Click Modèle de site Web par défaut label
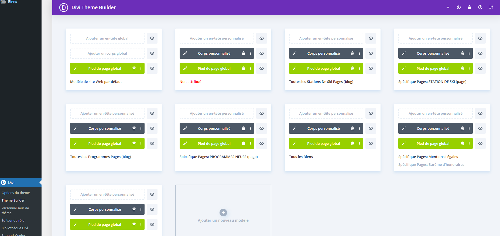 [x=96, y=82]
